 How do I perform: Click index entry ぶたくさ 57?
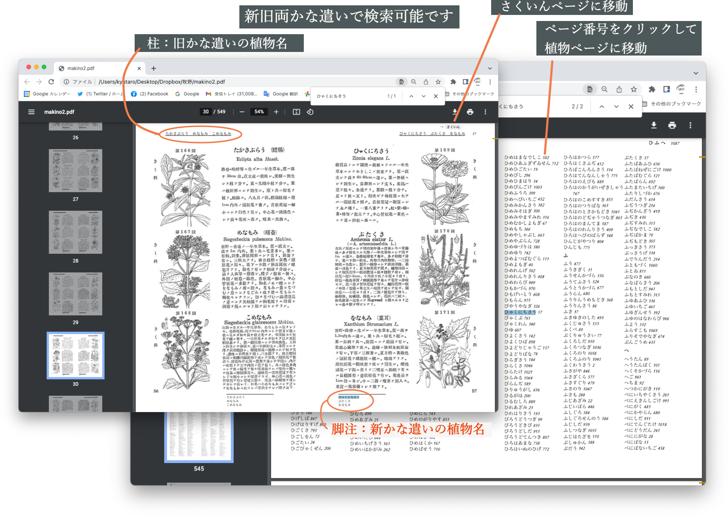pyautogui.click(x=636, y=157)
